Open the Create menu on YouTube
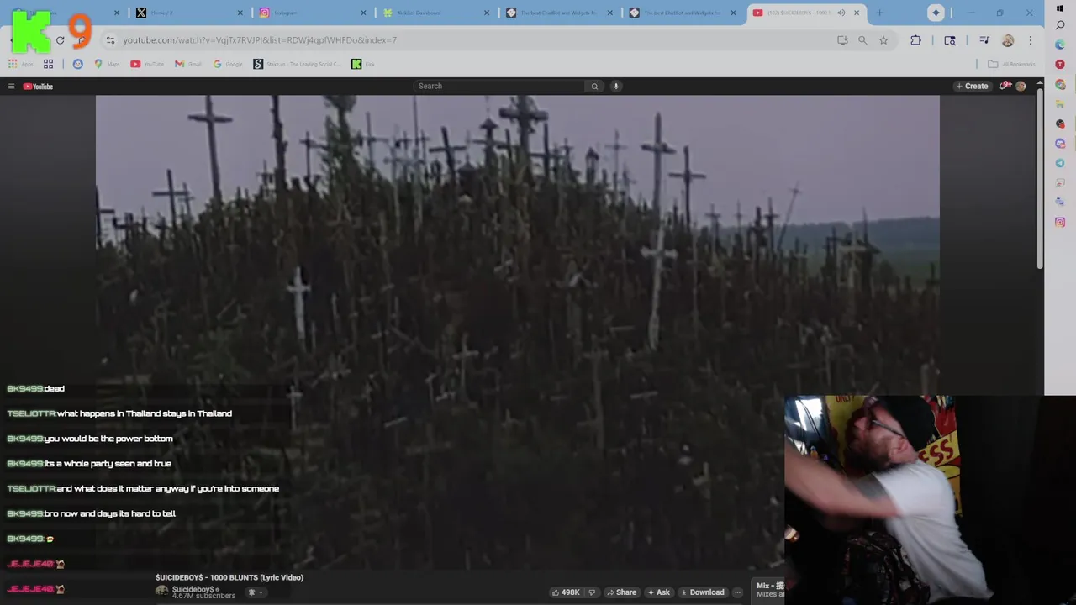Image resolution: width=1076 pixels, height=605 pixels. point(972,86)
